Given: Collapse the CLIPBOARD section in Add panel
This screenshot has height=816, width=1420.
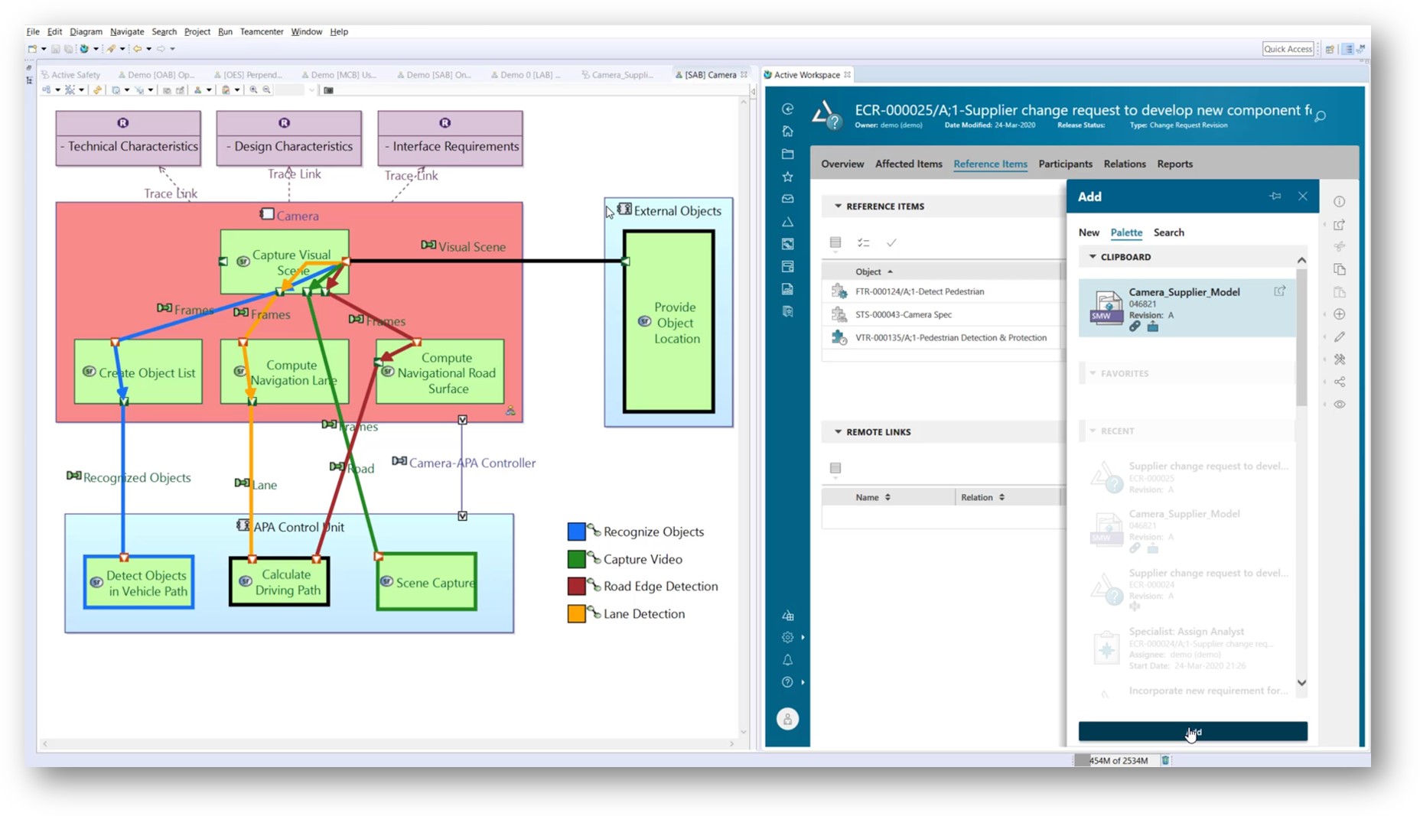Looking at the screenshot, I should click(x=1092, y=257).
